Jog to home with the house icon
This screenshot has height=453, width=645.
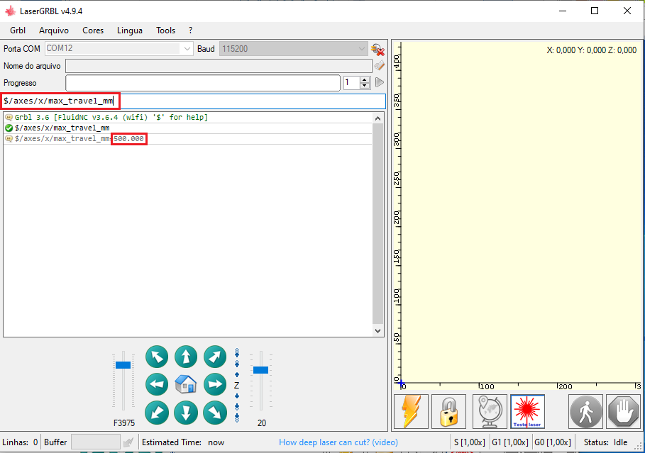click(186, 384)
